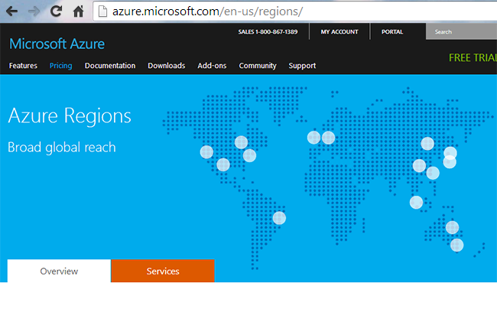Go to the Downloads section
This screenshot has height=315, width=497.
pos(167,66)
